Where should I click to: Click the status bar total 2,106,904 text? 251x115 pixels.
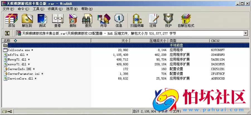[157, 111]
